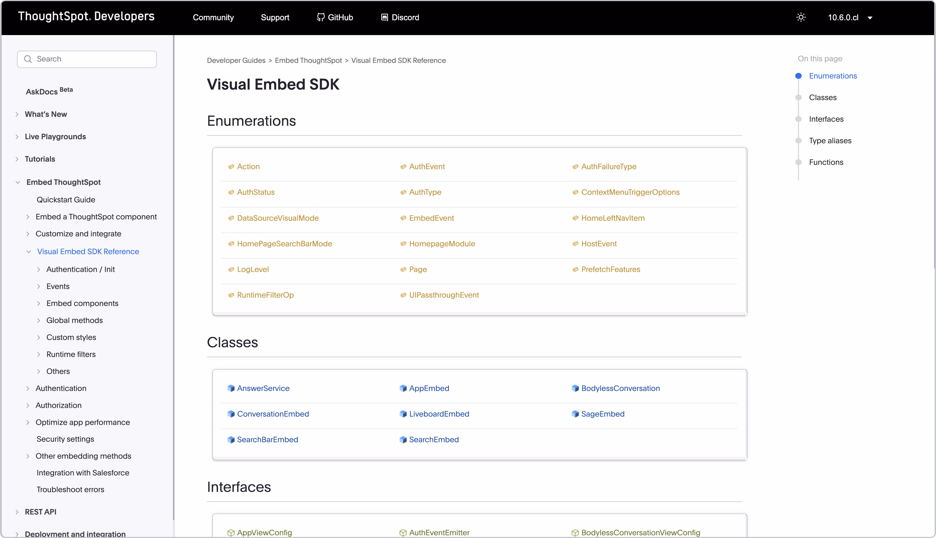Screen dimensions: 936x538
Task: Expand the Authentication / Init chevron
Action: pyautogui.click(x=38, y=269)
